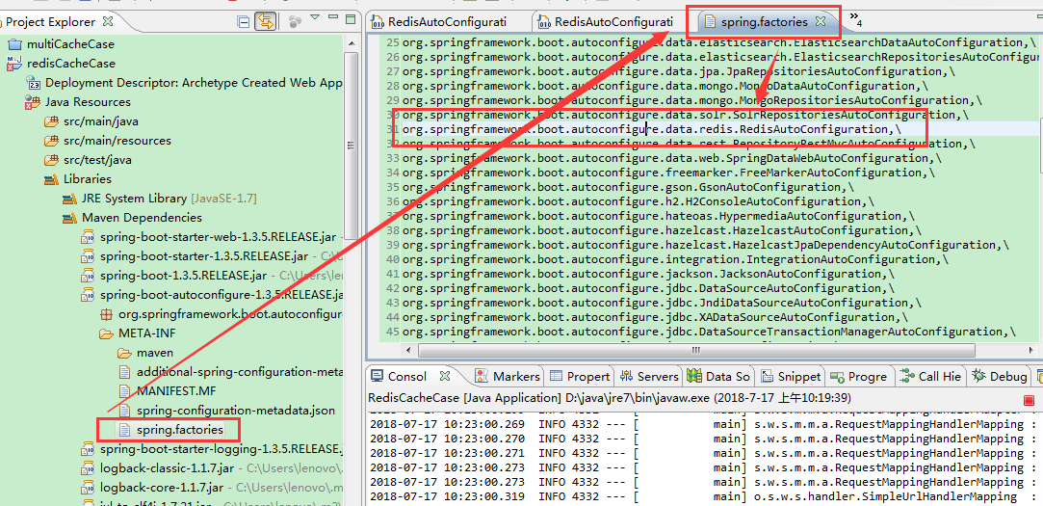Select the META-INF folder
The width and height of the screenshot is (1043, 506).
point(147,333)
